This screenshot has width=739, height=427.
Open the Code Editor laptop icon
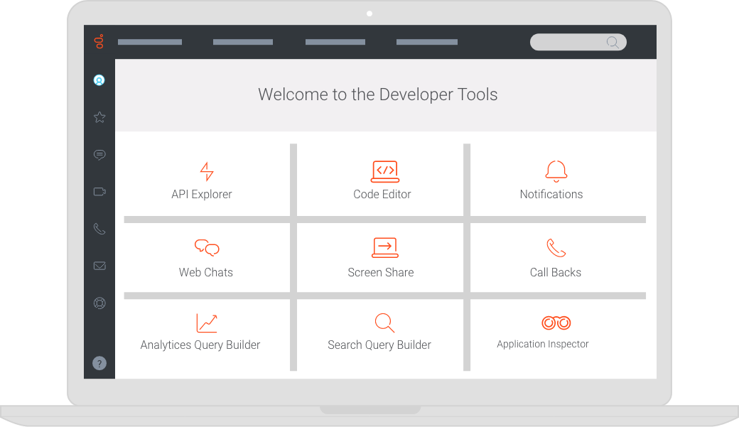pyautogui.click(x=385, y=171)
